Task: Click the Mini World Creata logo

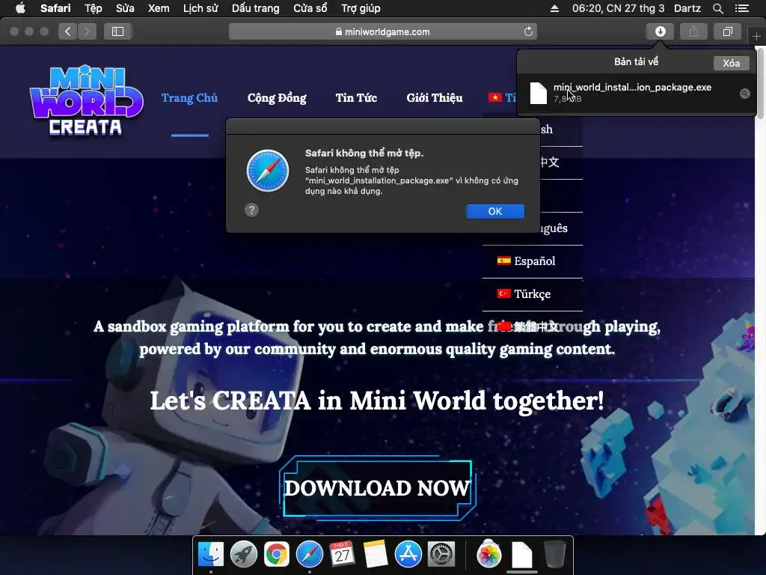Action: coord(86,101)
